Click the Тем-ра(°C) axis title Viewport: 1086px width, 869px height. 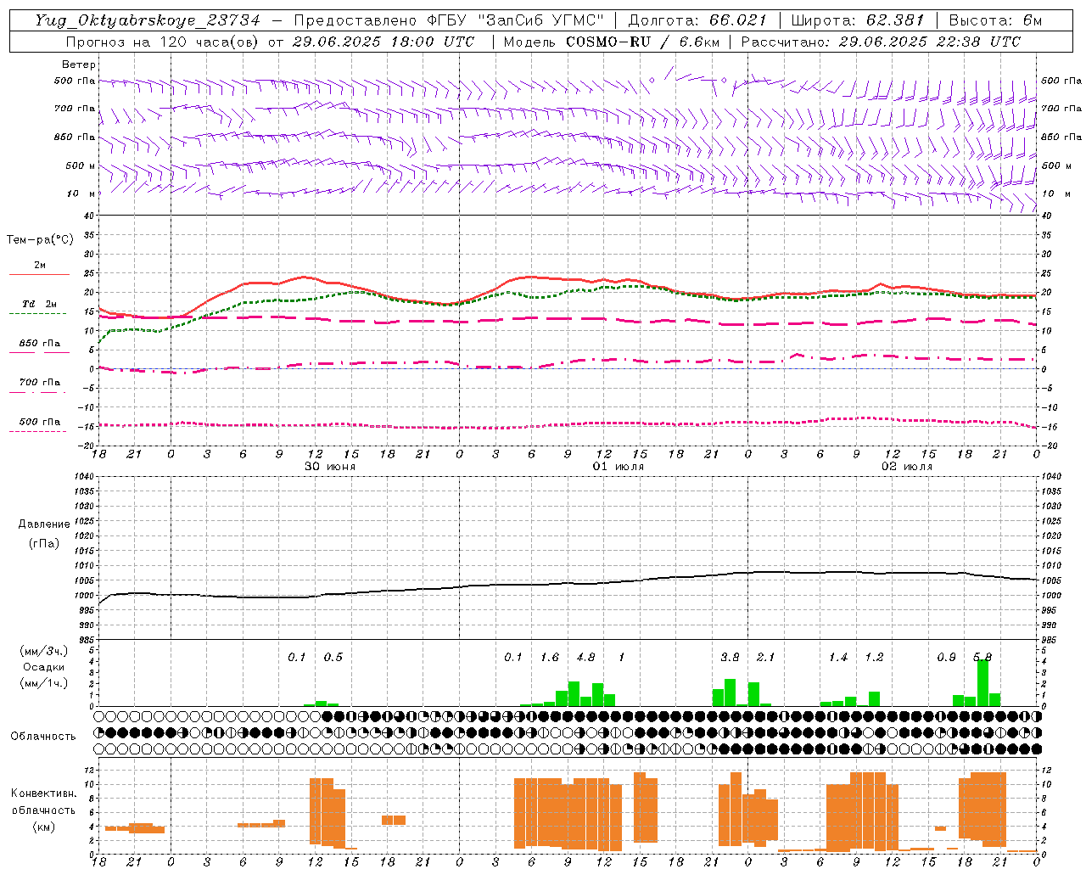(x=40, y=240)
